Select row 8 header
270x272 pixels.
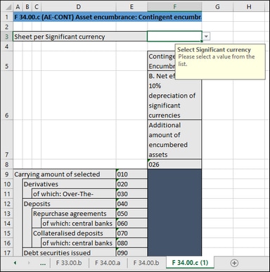coord(6,164)
